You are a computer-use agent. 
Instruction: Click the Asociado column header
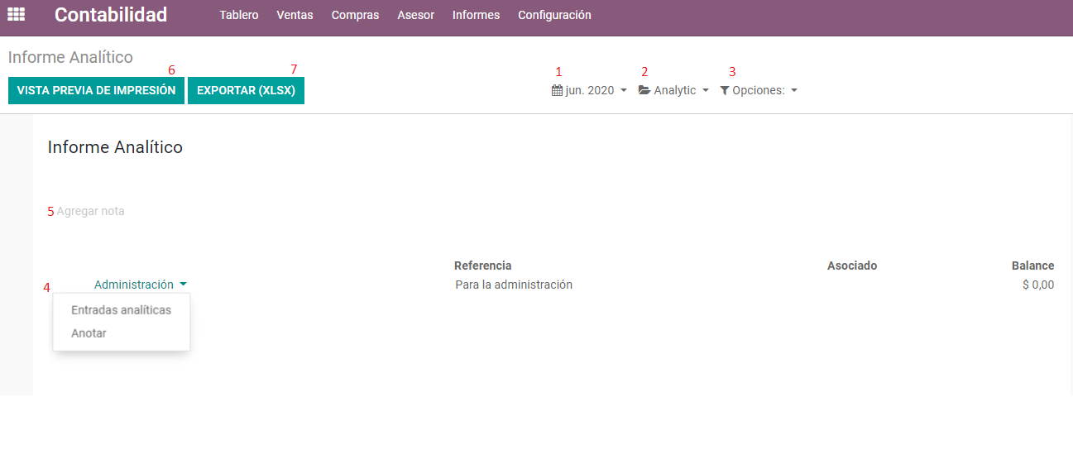(x=852, y=266)
